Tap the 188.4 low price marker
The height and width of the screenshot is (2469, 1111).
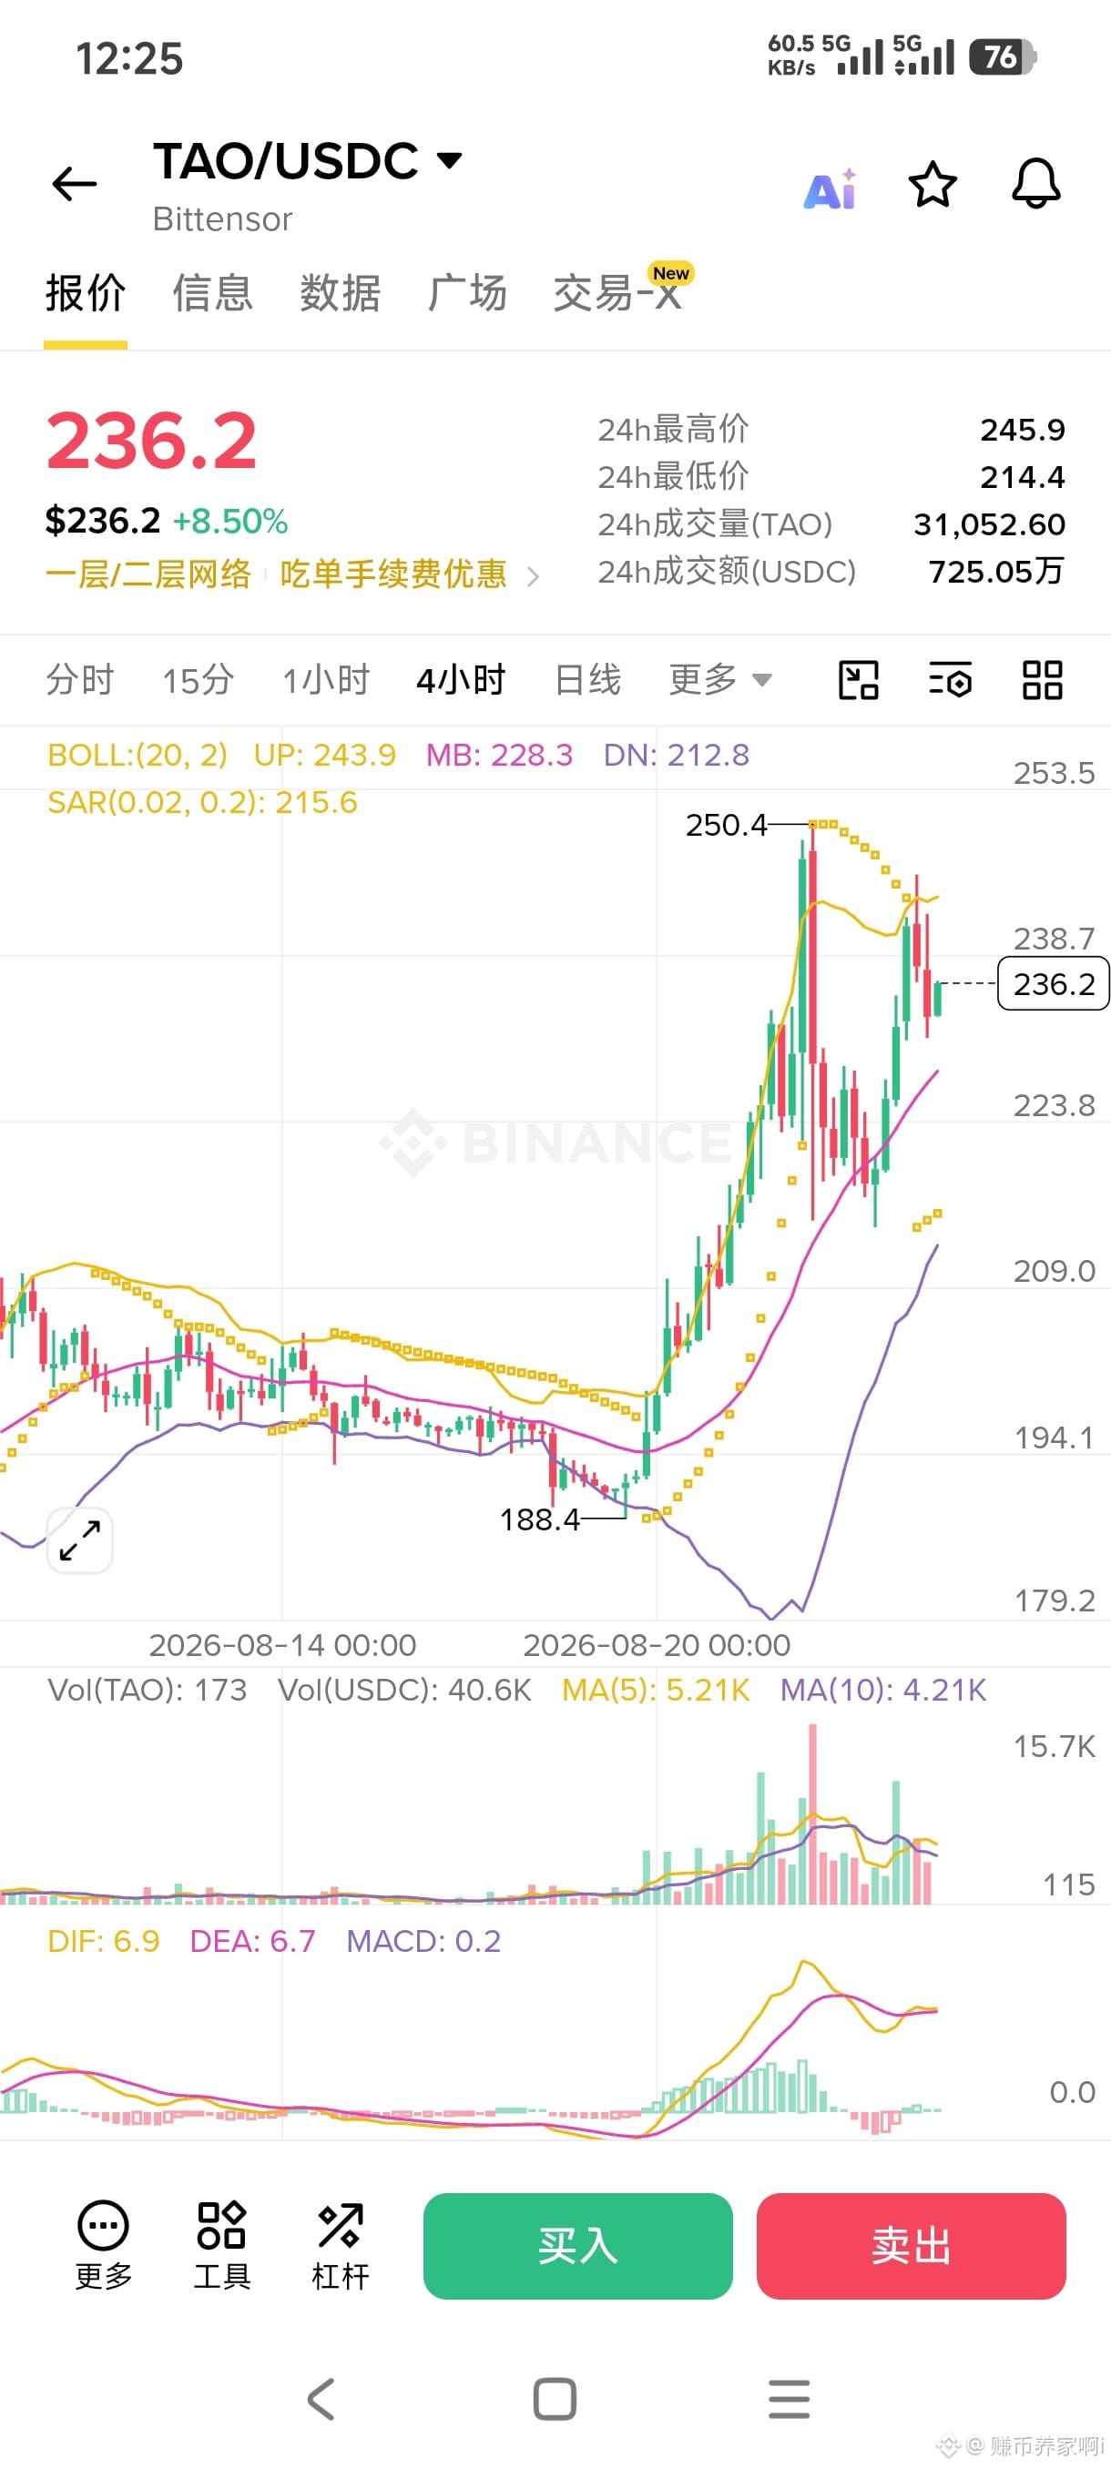pyautogui.click(x=540, y=1519)
